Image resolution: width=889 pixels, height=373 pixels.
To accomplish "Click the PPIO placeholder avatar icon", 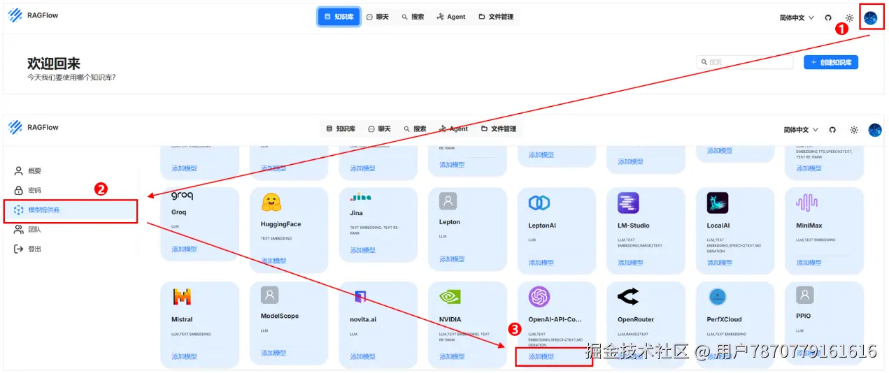I will point(805,295).
